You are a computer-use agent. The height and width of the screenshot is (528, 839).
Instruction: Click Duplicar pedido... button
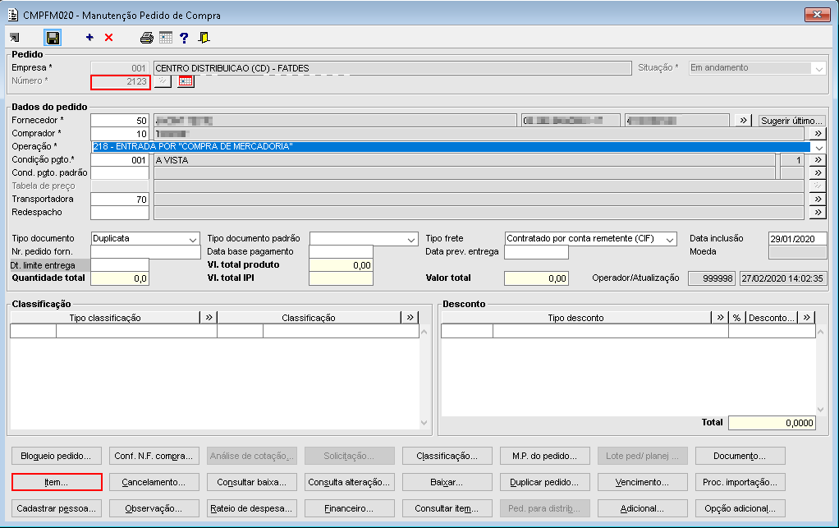[x=545, y=482]
